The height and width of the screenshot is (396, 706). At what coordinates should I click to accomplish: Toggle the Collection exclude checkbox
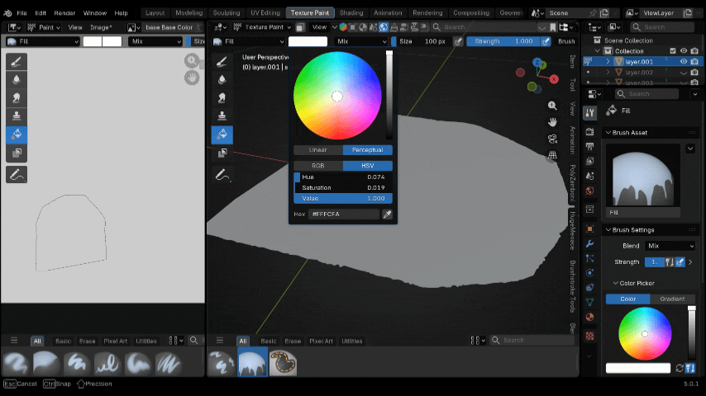673,51
